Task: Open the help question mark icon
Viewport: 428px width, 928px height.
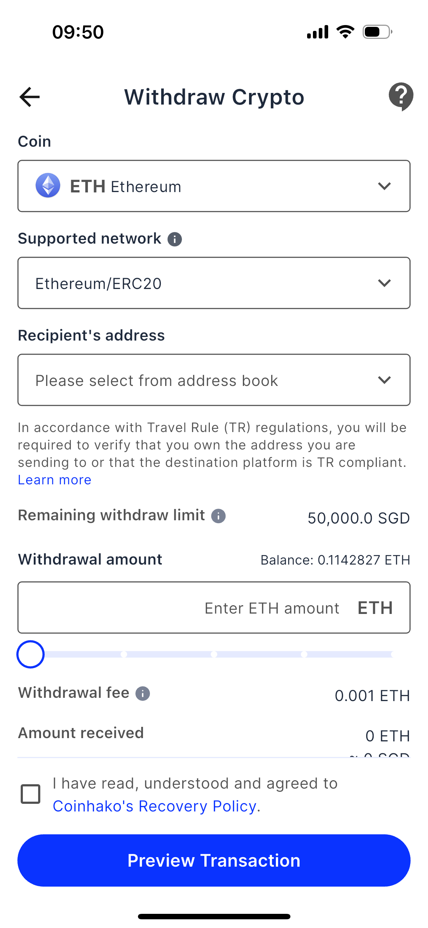Action: click(x=401, y=97)
